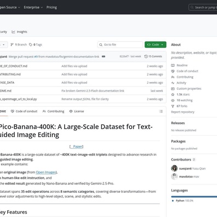Screen dimensions: 217x217
Task: Open sueqian6 avatar thumbnail
Action: [x=174, y=168]
